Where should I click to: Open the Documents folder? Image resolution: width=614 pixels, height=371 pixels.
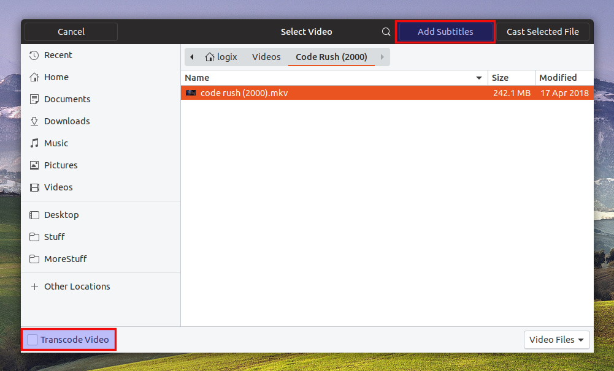pos(67,99)
